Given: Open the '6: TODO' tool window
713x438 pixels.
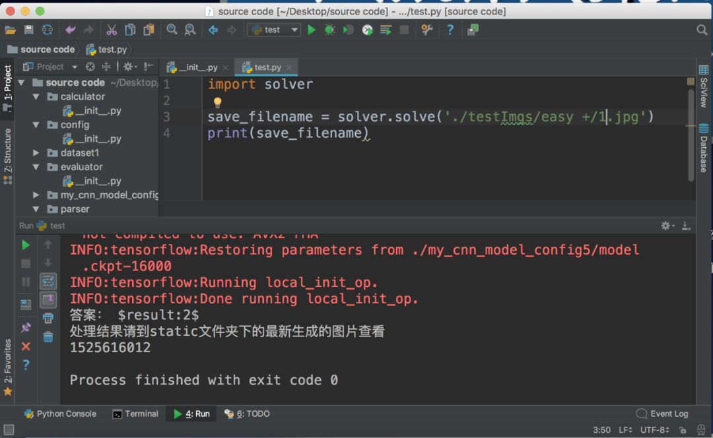Looking at the screenshot, I should pos(247,414).
